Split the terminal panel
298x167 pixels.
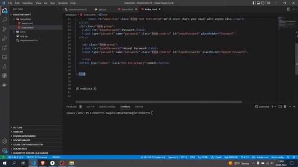pos(280,107)
